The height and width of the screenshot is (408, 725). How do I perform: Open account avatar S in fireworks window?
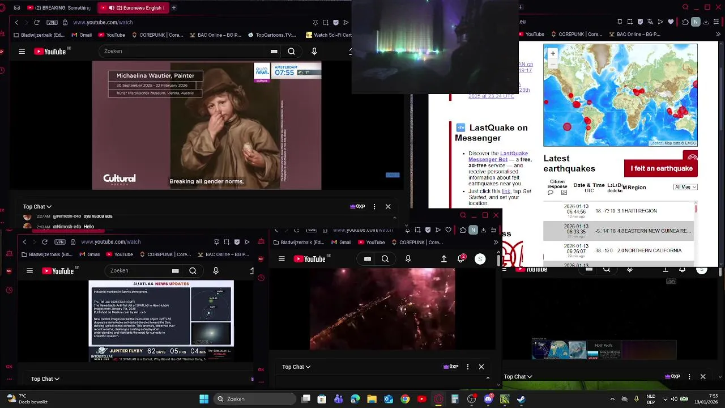[x=480, y=259]
